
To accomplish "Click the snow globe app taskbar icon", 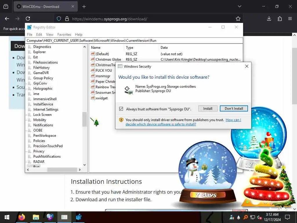I will pos(50,217).
